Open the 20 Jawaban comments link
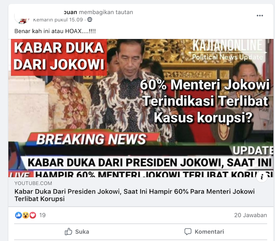The width and height of the screenshot is (275, 241). pyautogui.click(x=251, y=215)
